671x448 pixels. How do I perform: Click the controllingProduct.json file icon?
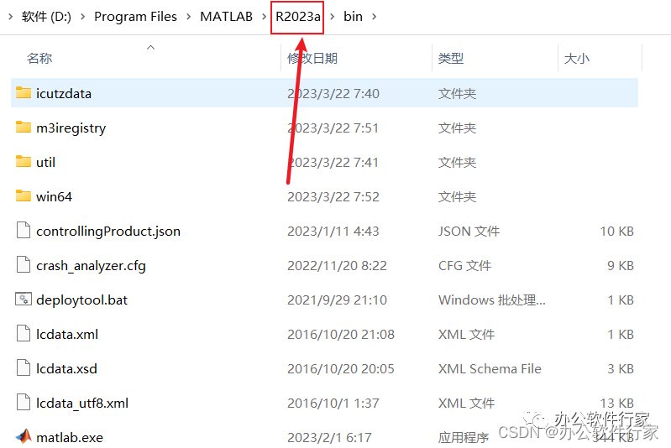24,230
